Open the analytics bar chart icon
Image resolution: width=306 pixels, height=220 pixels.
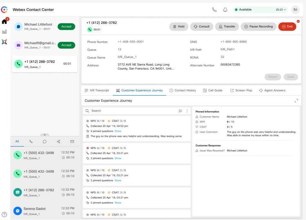coord(4,32)
